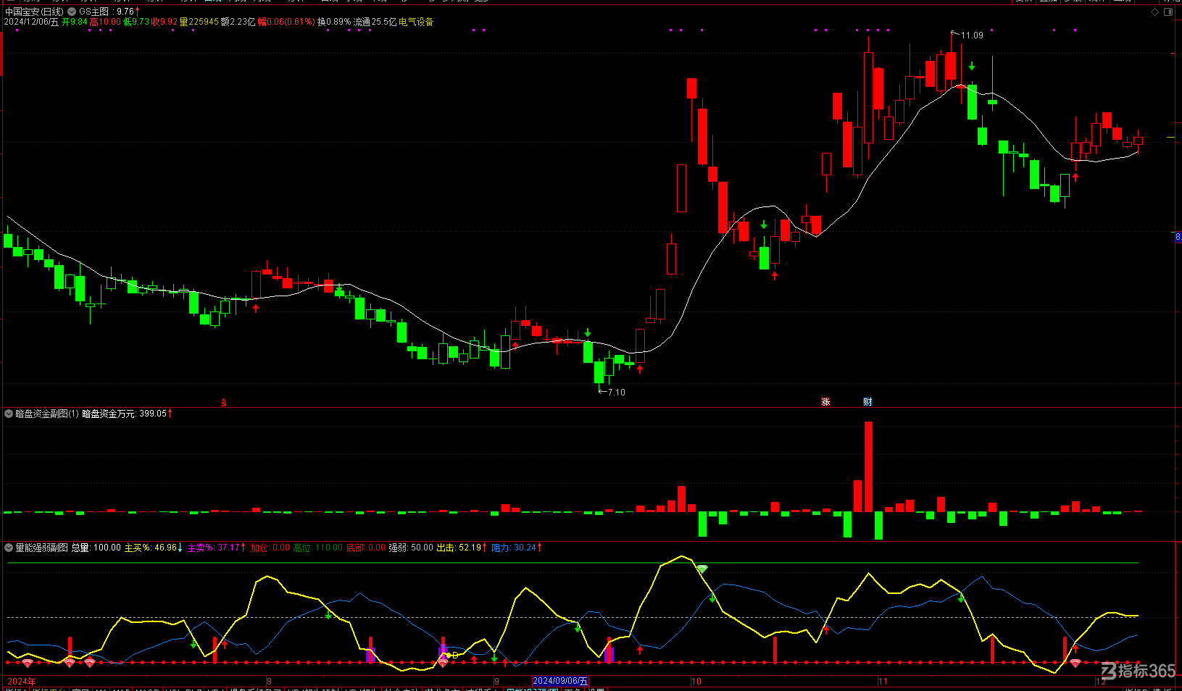This screenshot has width=1182, height=691.
Task: Click the tallest red bar in 暗盘资金 chart
Action: pos(868,467)
